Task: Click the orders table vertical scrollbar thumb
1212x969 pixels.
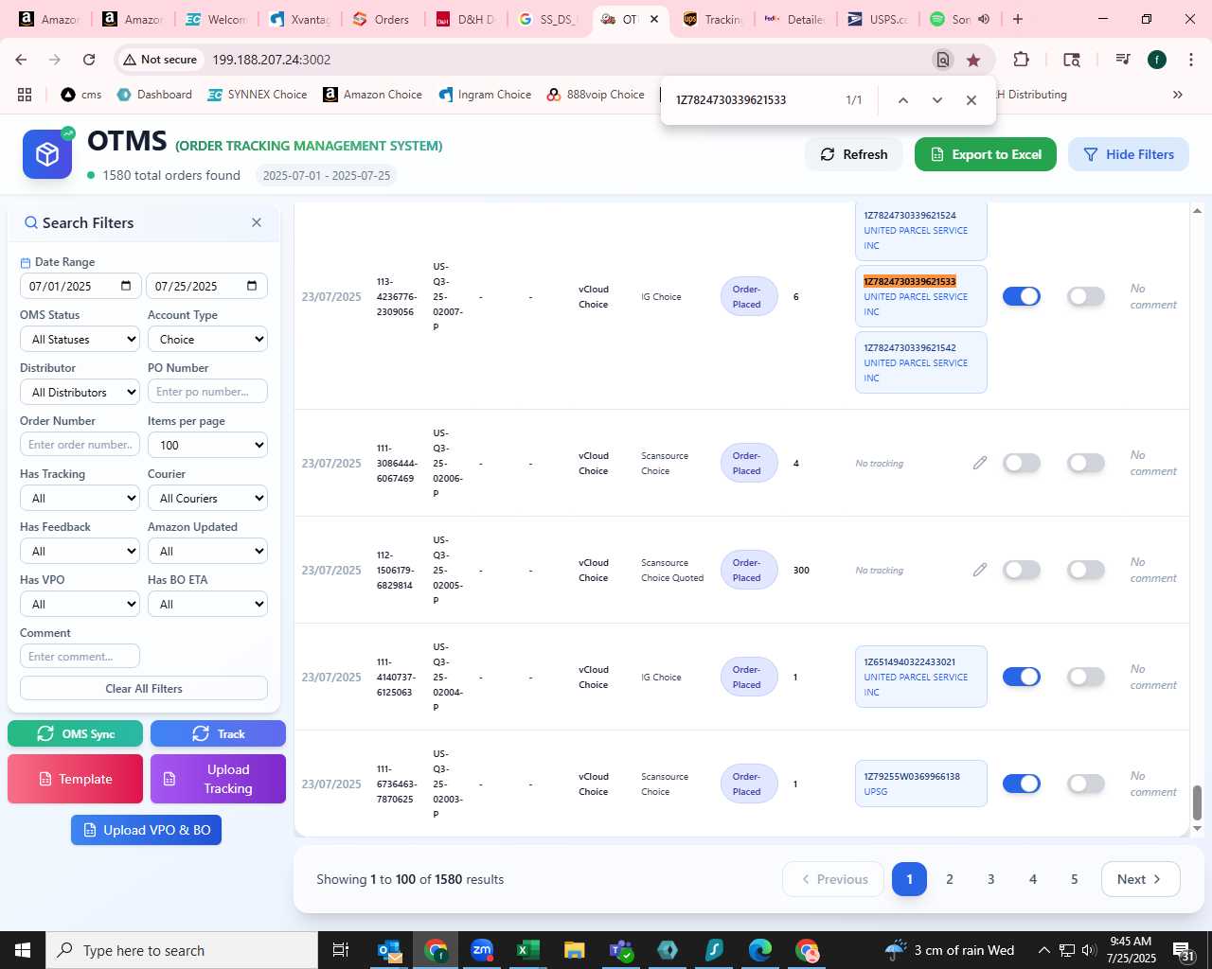Action: (x=1197, y=802)
